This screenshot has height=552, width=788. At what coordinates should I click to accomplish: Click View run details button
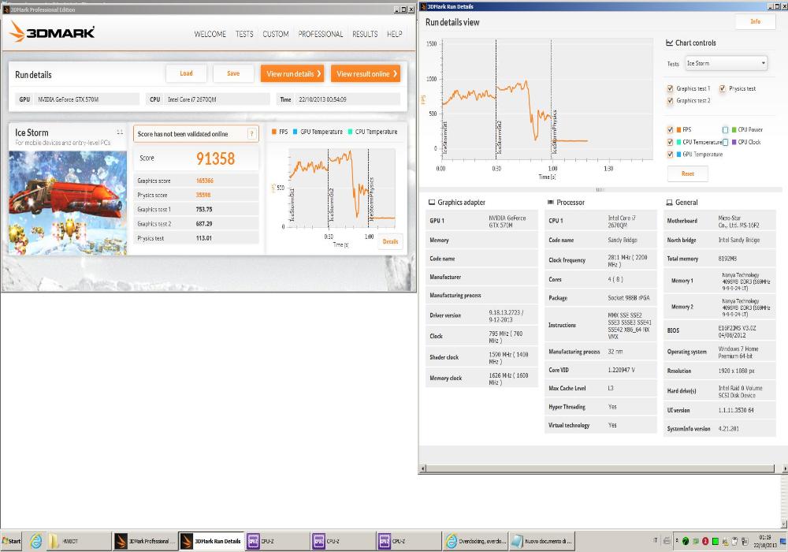(292, 73)
